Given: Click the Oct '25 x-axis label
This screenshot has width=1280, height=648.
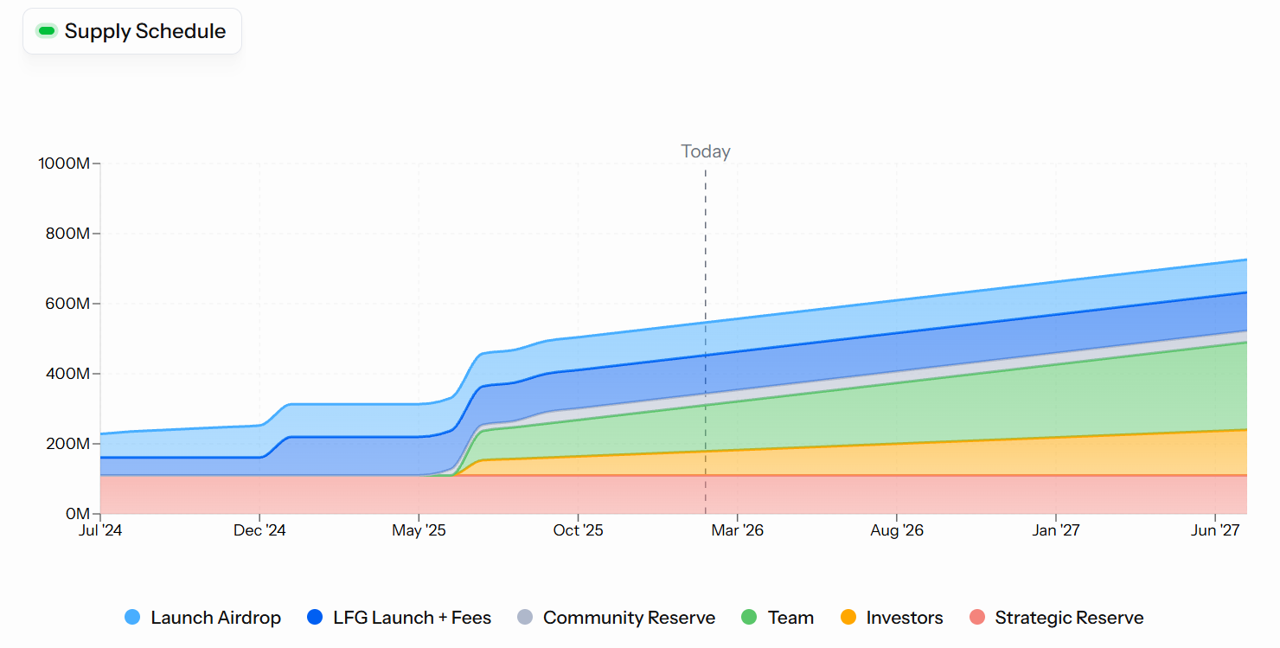Looking at the screenshot, I should (578, 530).
